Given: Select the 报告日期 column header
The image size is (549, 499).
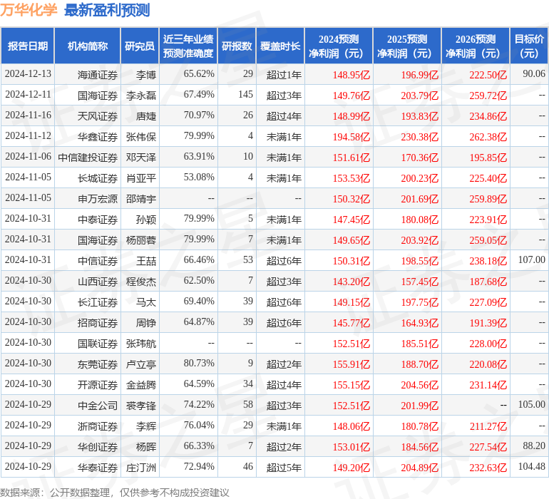Looking at the screenshot, I should click(x=28, y=46).
